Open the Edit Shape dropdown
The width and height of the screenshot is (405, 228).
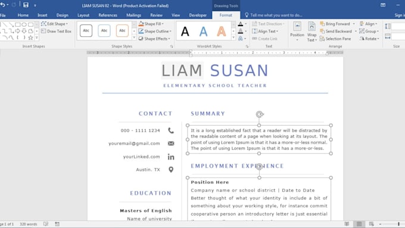(55, 24)
